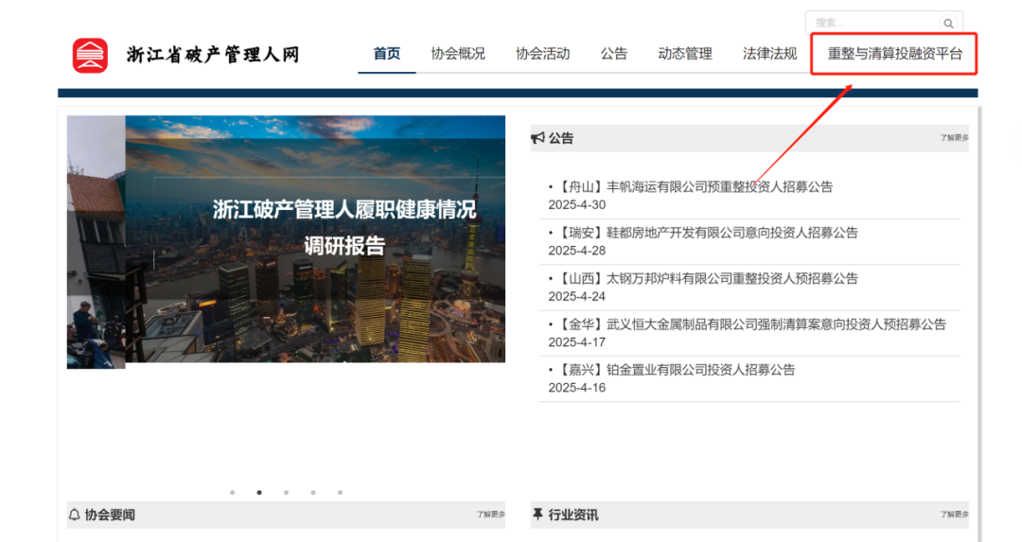
Task: Open the 协会概况 menu item
Action: pos(458,53)
